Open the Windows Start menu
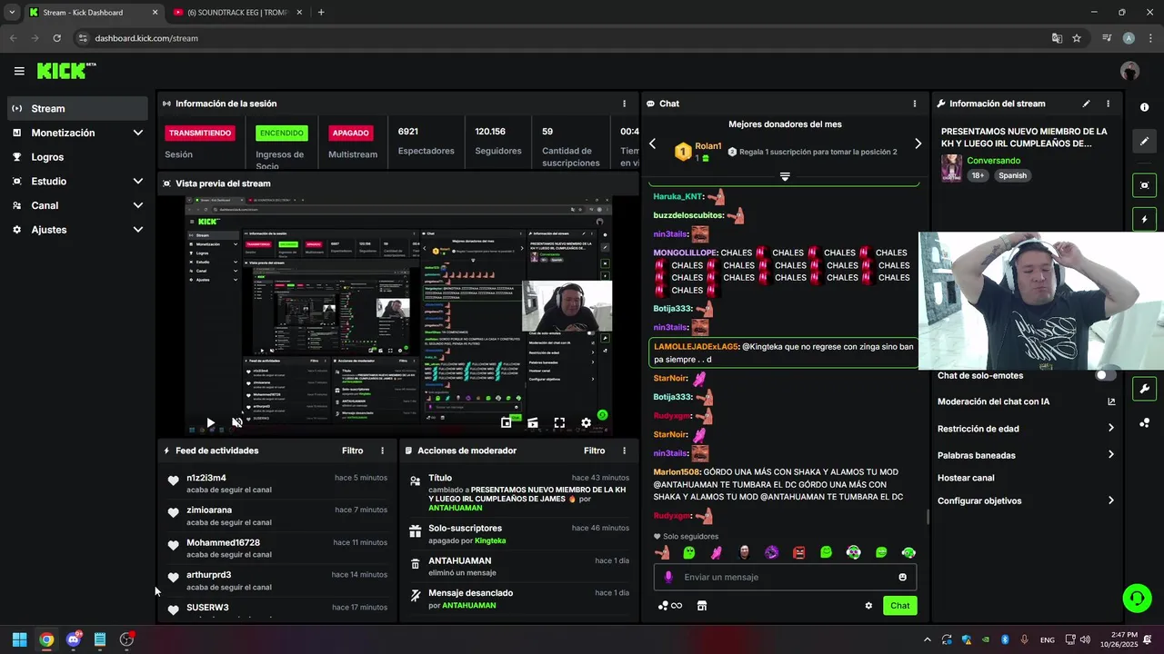 pyautogui.click(x=19, y=639)
